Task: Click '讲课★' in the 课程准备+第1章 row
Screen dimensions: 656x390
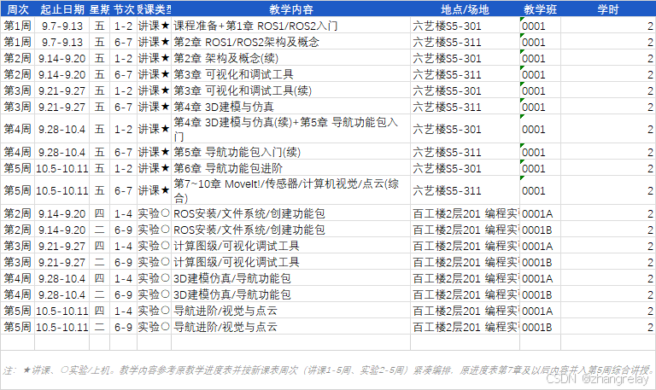Action: click(154, 26)
